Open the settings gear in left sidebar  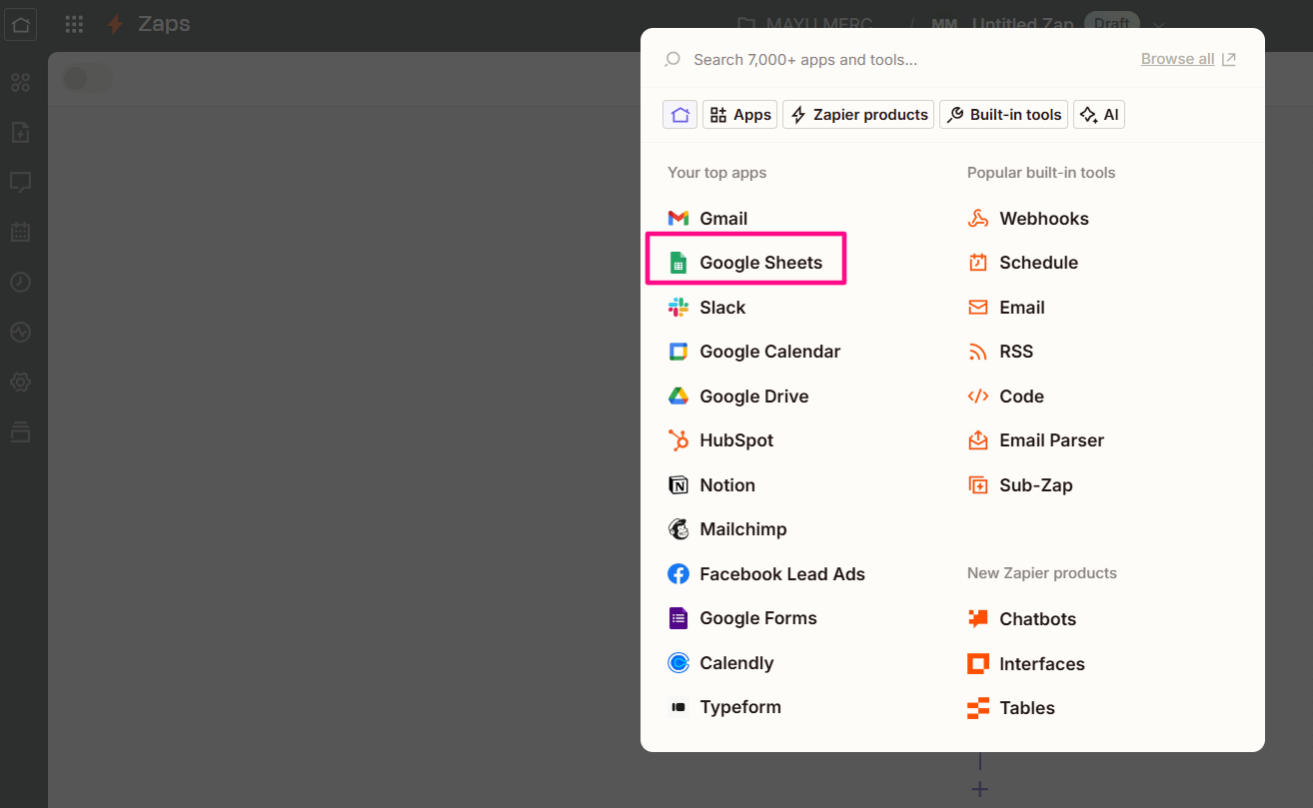point(21,382)
